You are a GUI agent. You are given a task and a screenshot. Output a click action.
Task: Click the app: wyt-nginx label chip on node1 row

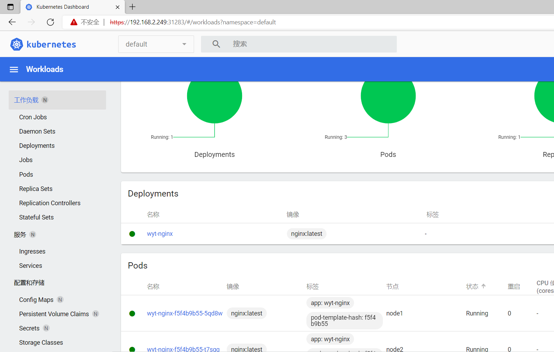tap(330, 303)
